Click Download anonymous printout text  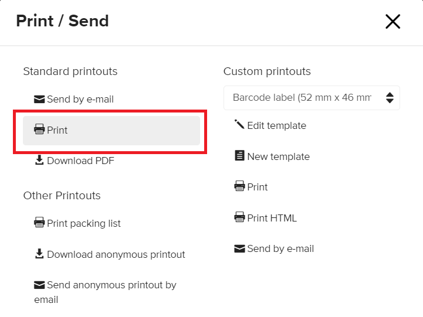click(x=116, y=254)
